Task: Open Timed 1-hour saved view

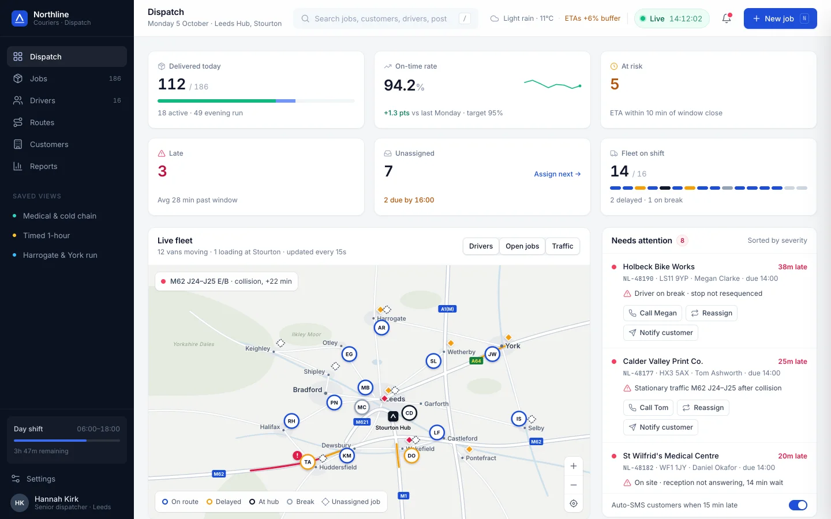Action: pyautogui.click(x=67, y=235)
